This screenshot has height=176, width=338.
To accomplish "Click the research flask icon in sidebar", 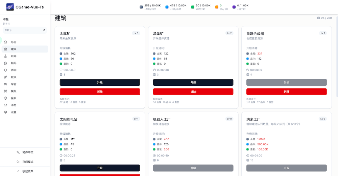I will point(5,56).
